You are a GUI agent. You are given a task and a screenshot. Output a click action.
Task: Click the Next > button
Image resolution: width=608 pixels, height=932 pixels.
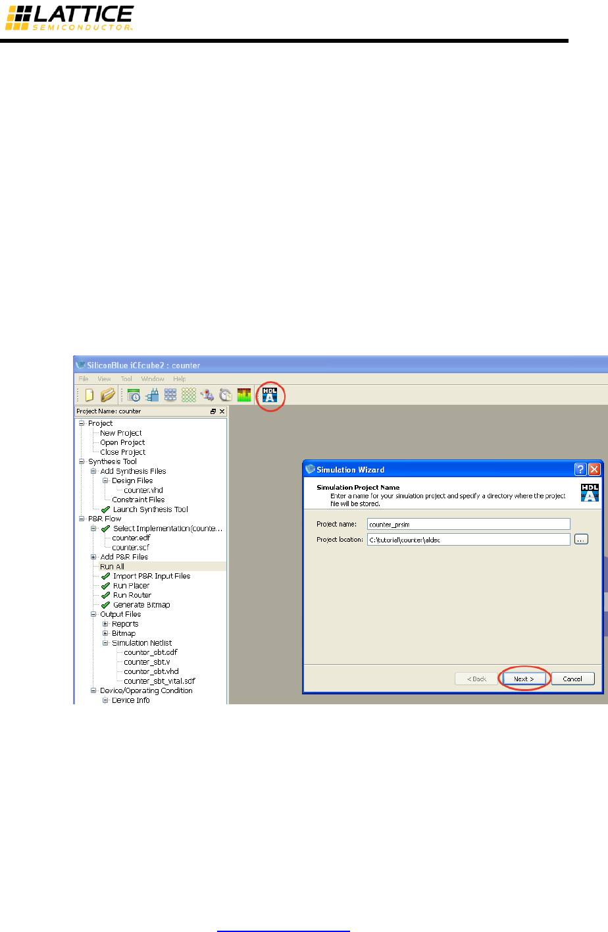coord(524,679)
